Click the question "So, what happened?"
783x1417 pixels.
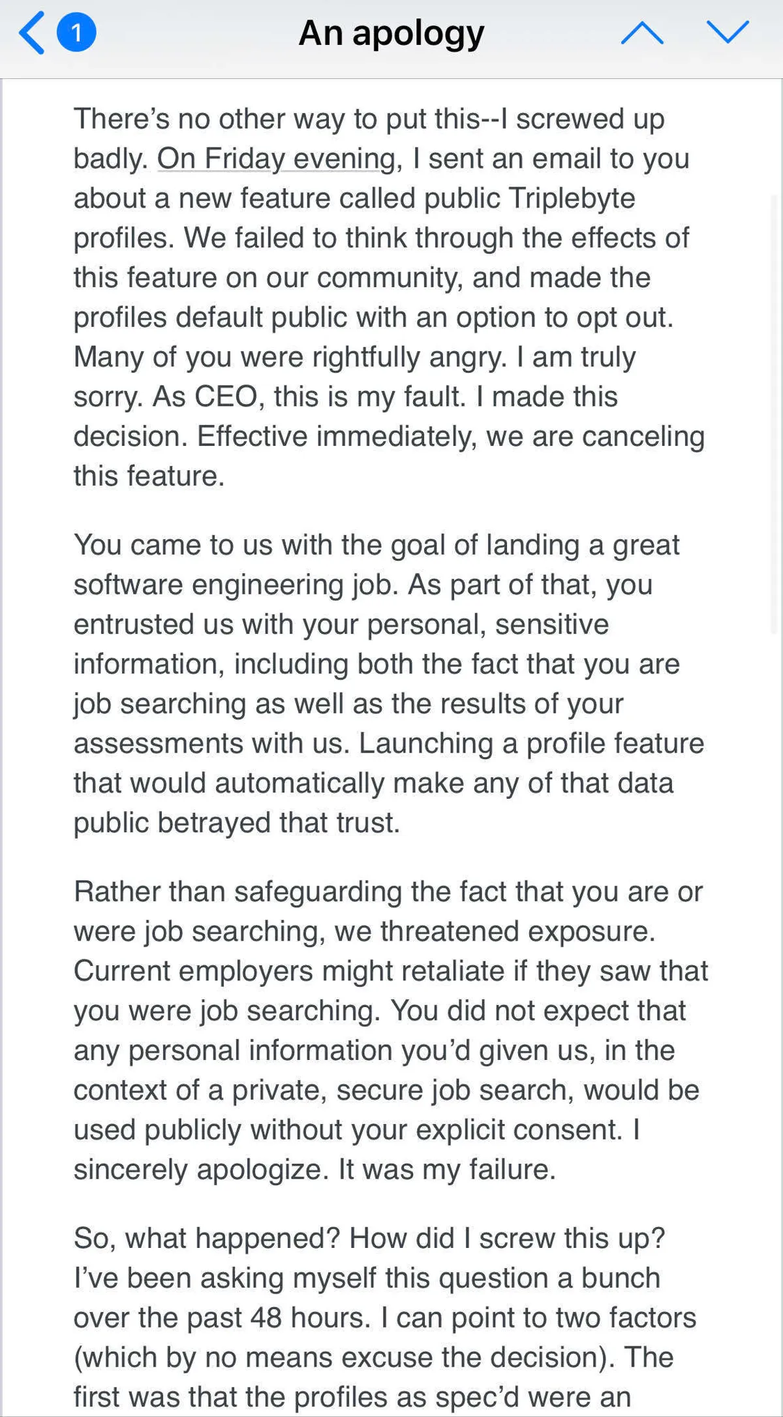coord(206,1238)
